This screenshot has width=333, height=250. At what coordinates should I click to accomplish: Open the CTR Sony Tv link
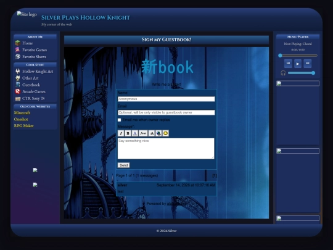33,98
